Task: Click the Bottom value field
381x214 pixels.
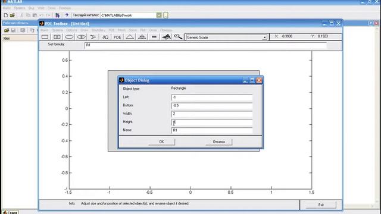Action: point(212,106)
